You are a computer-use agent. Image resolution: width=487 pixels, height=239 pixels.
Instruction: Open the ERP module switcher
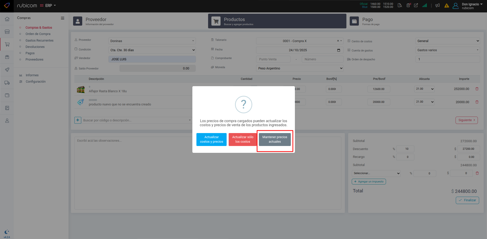[x=48, y=6]
